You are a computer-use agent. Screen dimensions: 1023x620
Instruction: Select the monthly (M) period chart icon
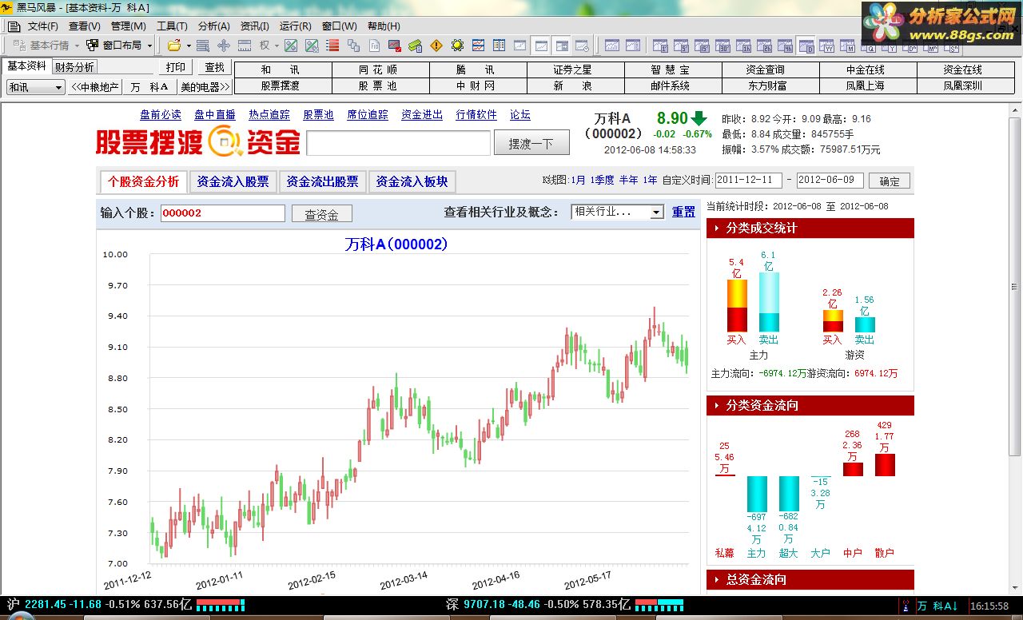(x=847, y=46)
